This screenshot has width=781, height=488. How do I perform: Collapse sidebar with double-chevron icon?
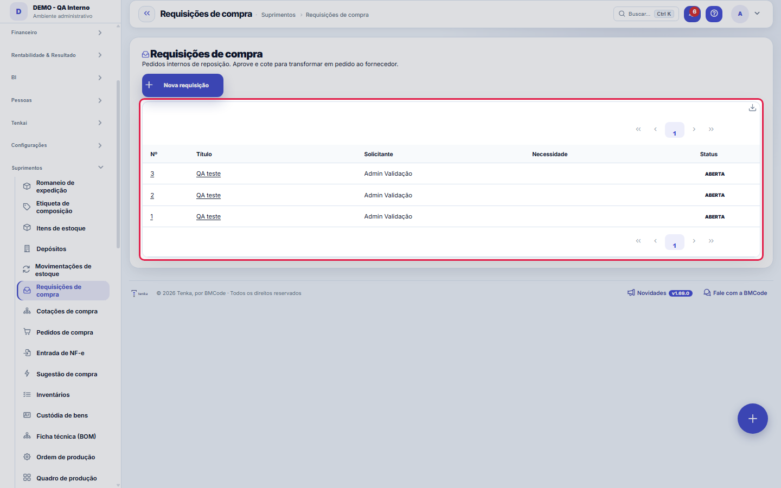pyautogui.click(x=146, y=14)
